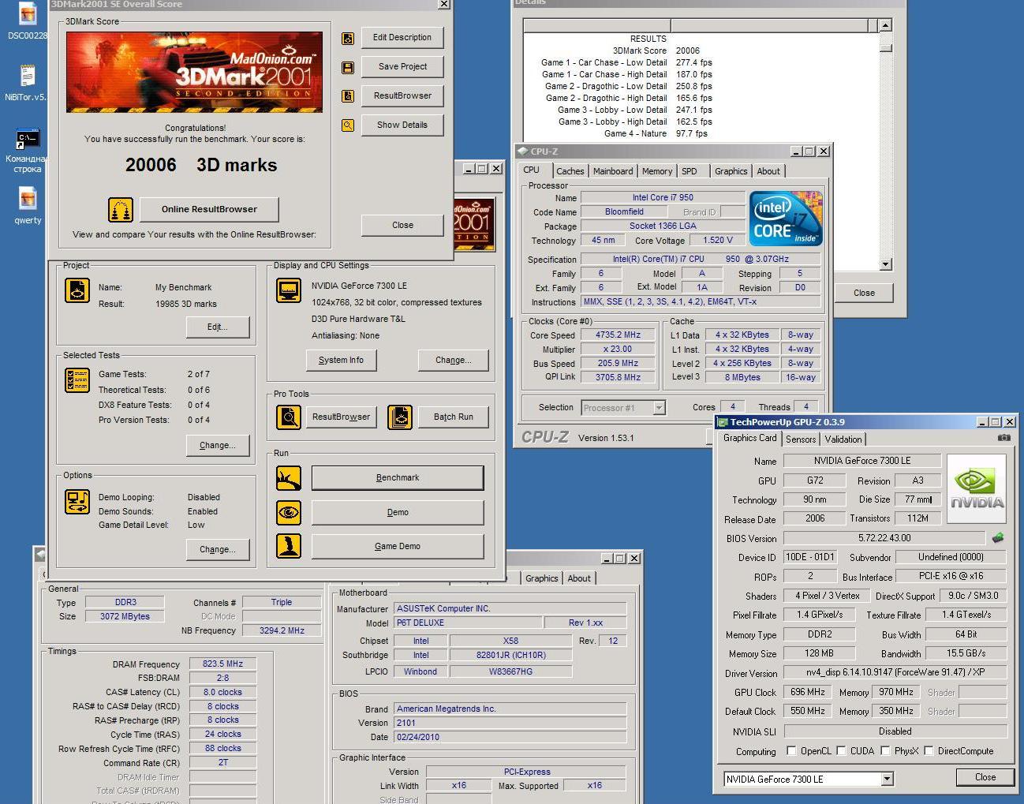Open the NiBiTor.v5 desktop icon
Image resolution: width=1024 pixels, height=804 pixels.
28,83
